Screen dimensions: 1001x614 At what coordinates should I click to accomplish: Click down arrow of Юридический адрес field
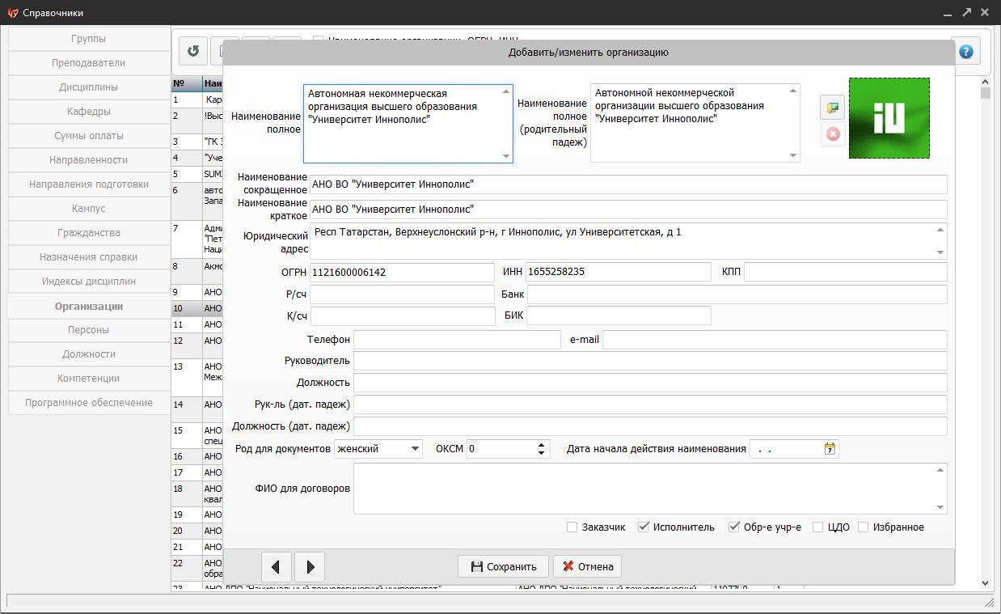click(940, 252)
